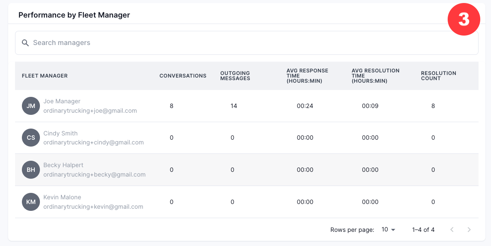
Task: Click the red number 3 badge
Action: click(464, 19)
